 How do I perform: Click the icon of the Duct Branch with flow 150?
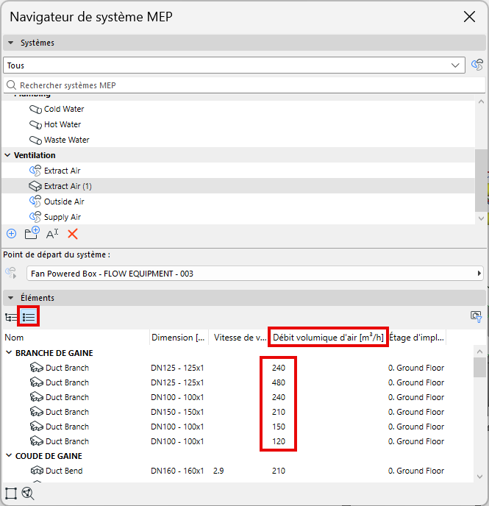tap(37, 427)
